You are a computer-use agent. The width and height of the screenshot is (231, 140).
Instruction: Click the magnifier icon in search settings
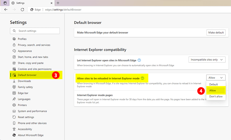(14, 31)
